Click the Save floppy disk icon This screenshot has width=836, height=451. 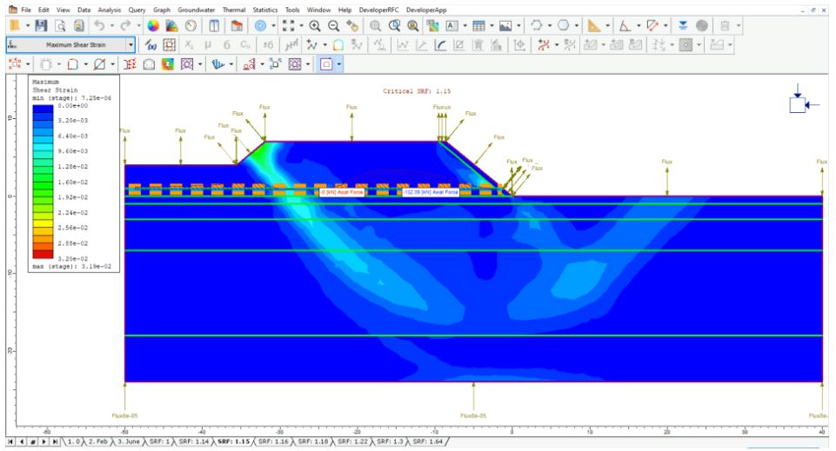tap(41, 26)
